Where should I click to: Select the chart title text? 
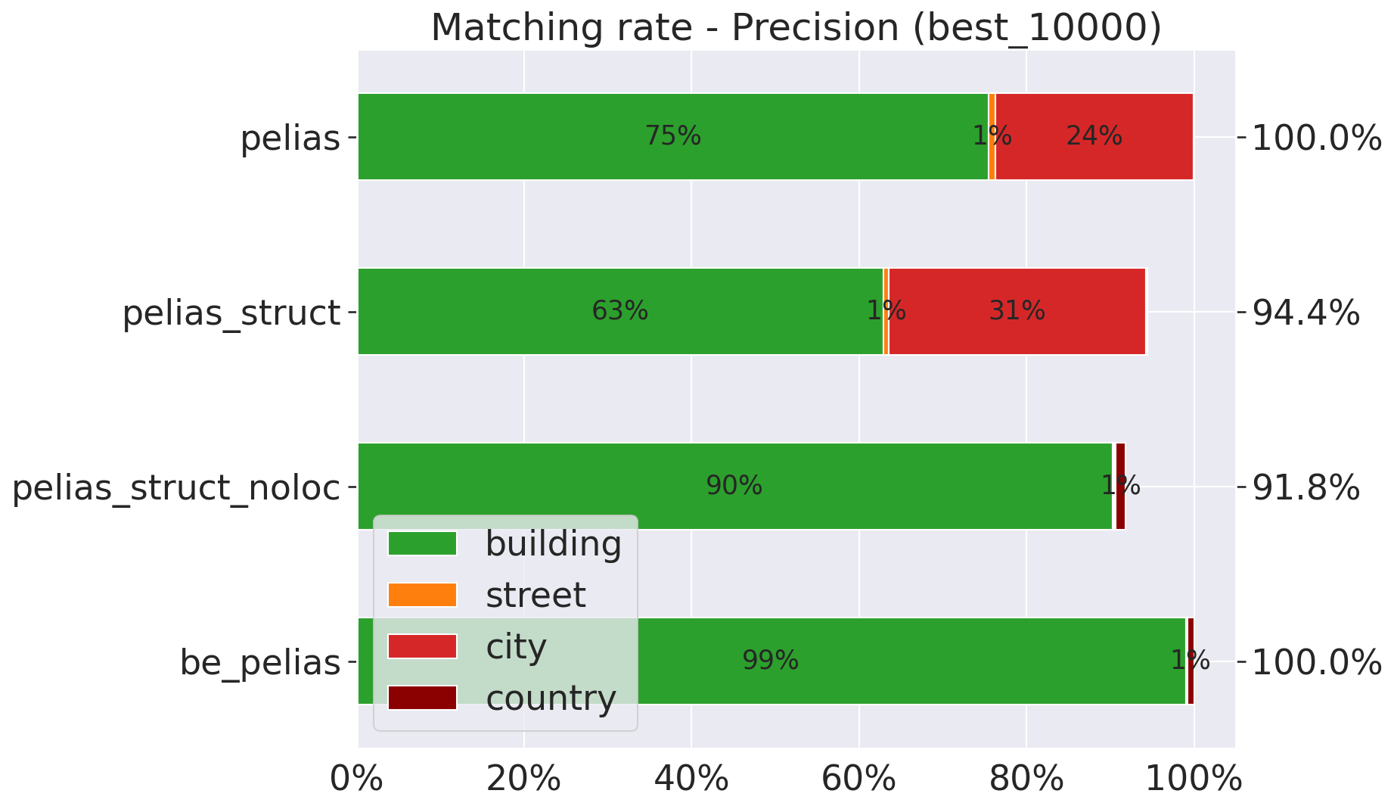click(x=796, y=28)
